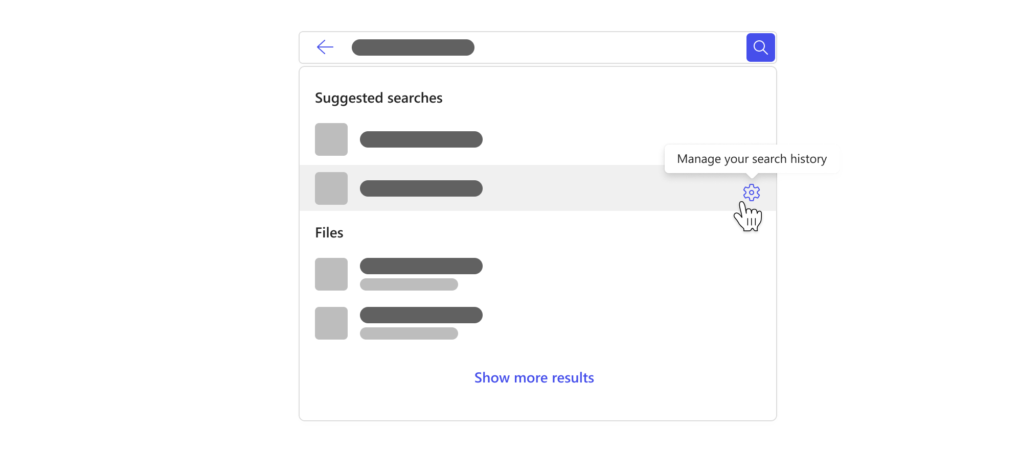Screen dimensions: 1019x455
Task: Click the magnifying glass search icon
Action: click(x=760, y=47)
